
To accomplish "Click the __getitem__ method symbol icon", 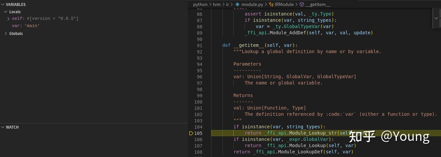I will pos(302,5).
